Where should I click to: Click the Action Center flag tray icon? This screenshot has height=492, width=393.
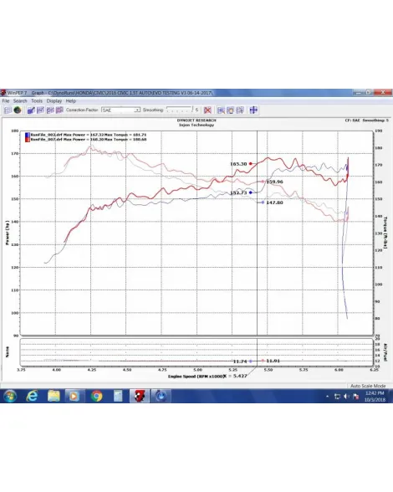tap(355, 397)
